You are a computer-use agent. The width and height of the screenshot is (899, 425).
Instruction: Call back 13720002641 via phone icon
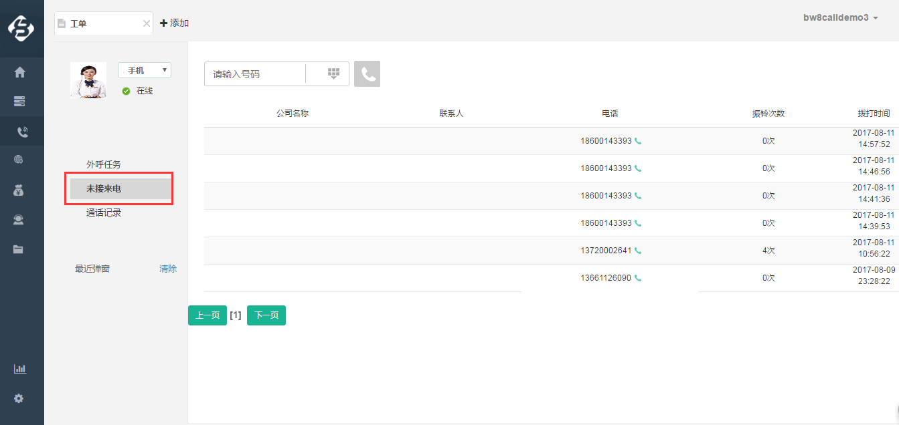point(638,251)
